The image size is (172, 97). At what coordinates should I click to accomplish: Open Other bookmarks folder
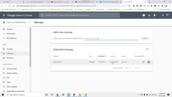pyautogui.click(x=164, y=9)
